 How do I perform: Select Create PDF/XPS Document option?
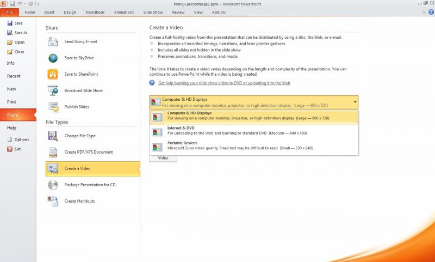pos(91,153)
